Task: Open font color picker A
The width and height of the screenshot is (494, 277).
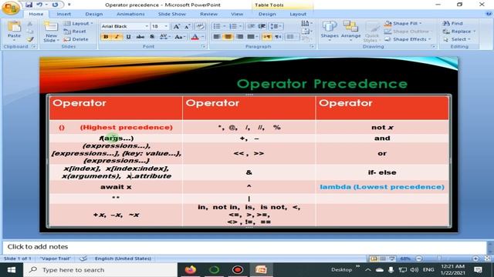Action: (195, 37)
